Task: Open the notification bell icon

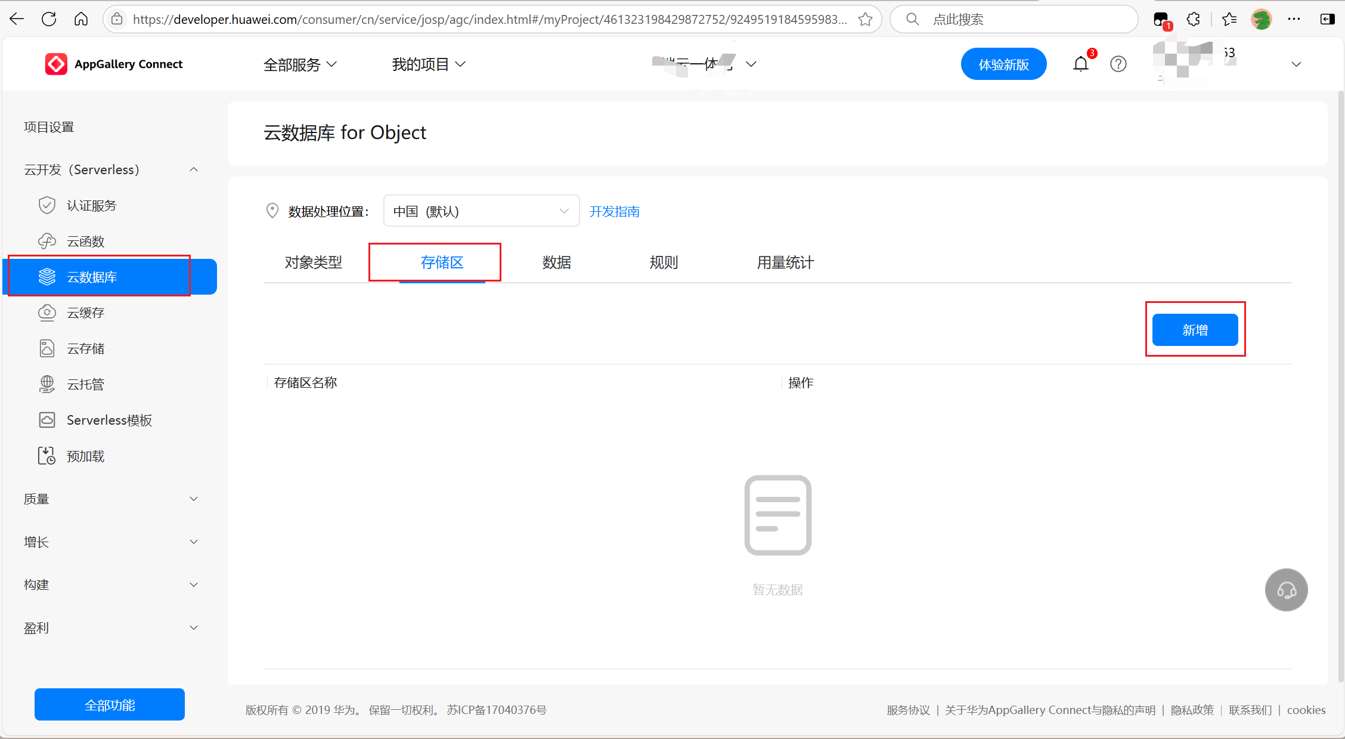Action: coord(1080,64)
